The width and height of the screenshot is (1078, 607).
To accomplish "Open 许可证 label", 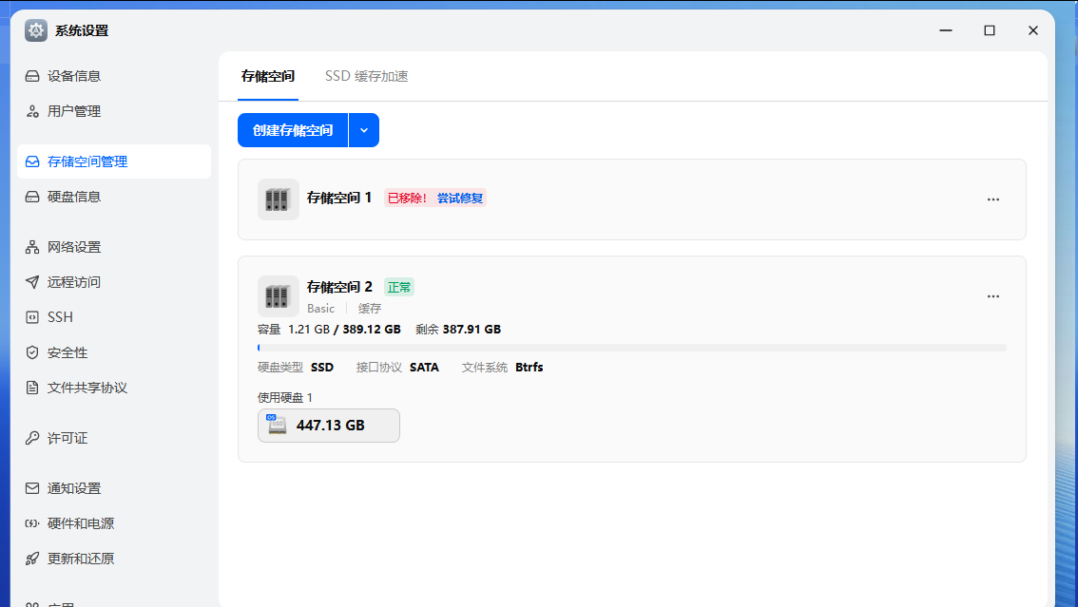I will (x=67, y=438).
